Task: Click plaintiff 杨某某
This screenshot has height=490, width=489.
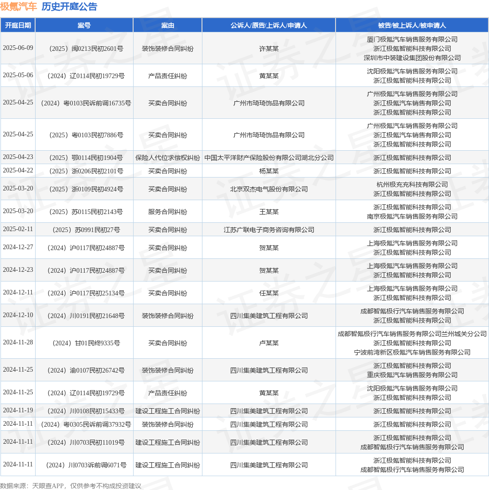Action: [269, 171]
